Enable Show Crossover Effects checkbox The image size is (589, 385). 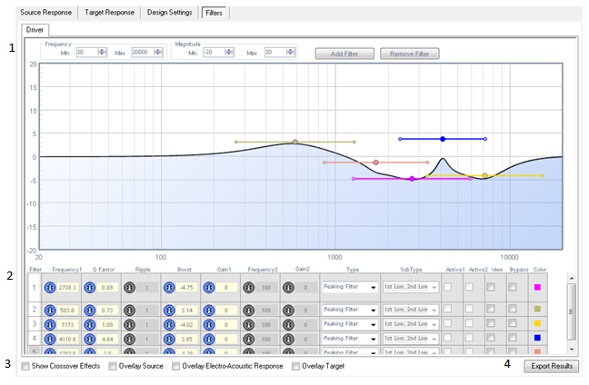pyautogui.click(x=25, y=366)
